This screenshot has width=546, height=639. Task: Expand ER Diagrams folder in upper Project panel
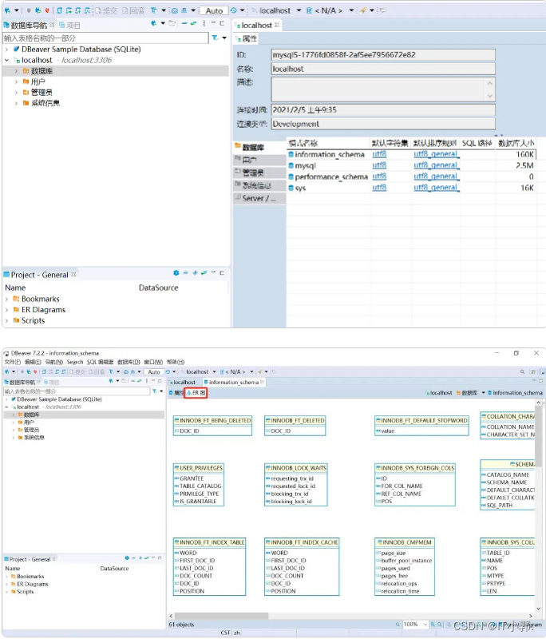[x=6, y=310]
